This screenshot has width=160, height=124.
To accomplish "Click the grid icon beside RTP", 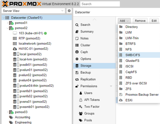I will point(15,38).
